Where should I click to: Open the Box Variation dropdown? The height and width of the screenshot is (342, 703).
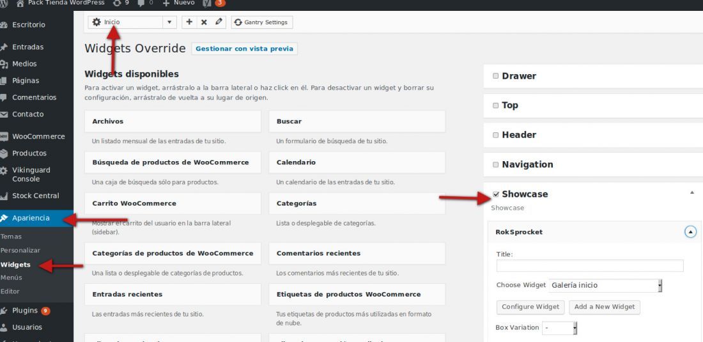(560, 328)
